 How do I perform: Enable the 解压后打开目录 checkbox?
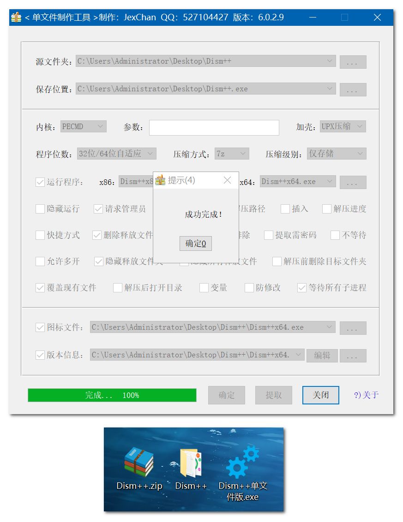point(117,288)
